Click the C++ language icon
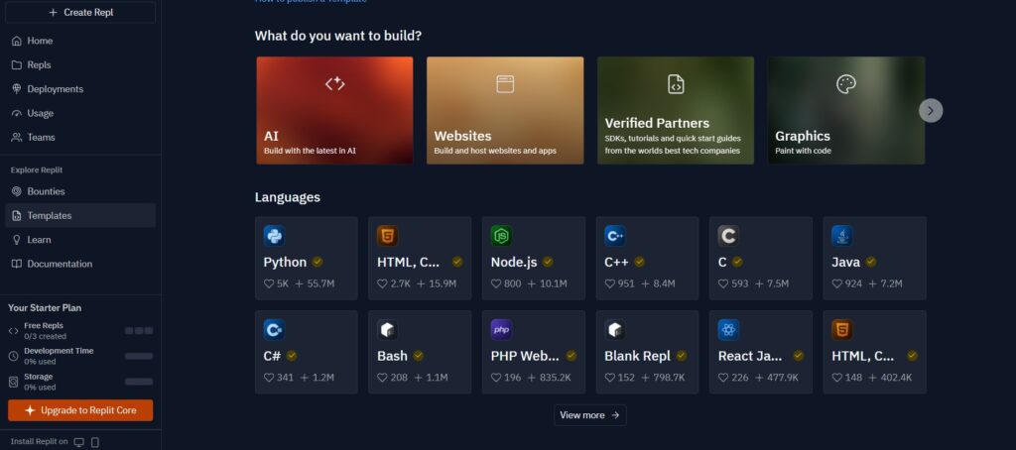This screenshot has width=1016, height=450. [x=615, y=236]
